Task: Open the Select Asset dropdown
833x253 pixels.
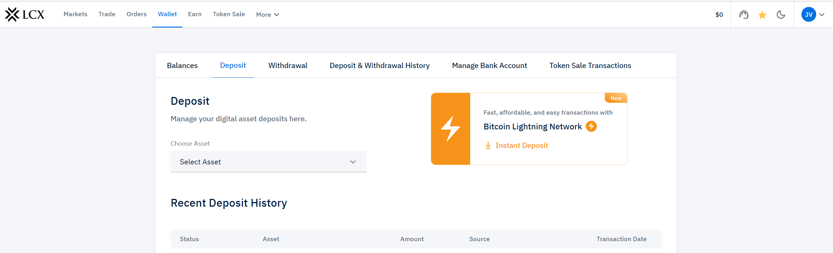Action: (268, 162)
